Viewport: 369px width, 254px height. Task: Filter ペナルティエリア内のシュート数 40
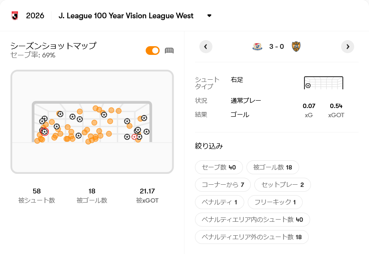[x=252, y=220]
